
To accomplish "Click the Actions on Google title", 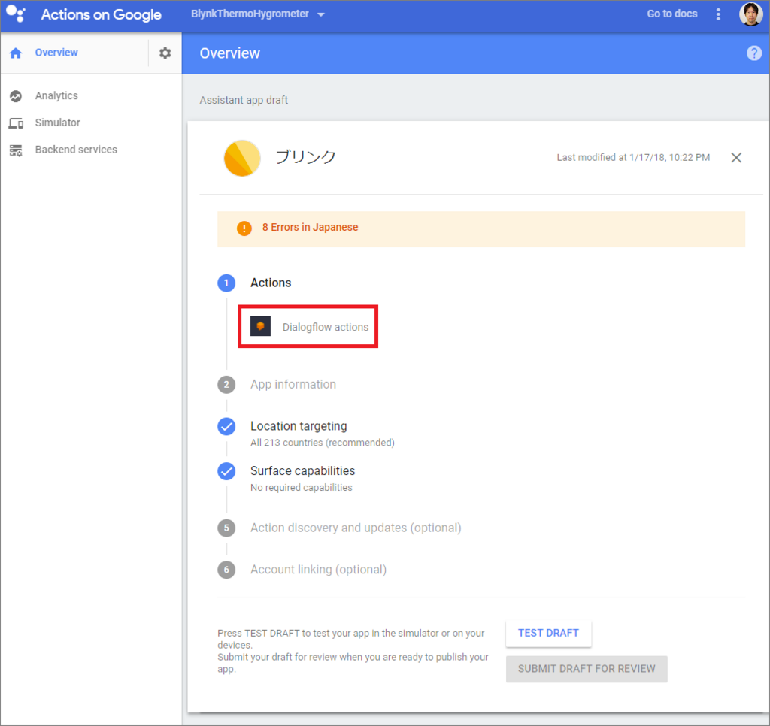I will [102, 14].
